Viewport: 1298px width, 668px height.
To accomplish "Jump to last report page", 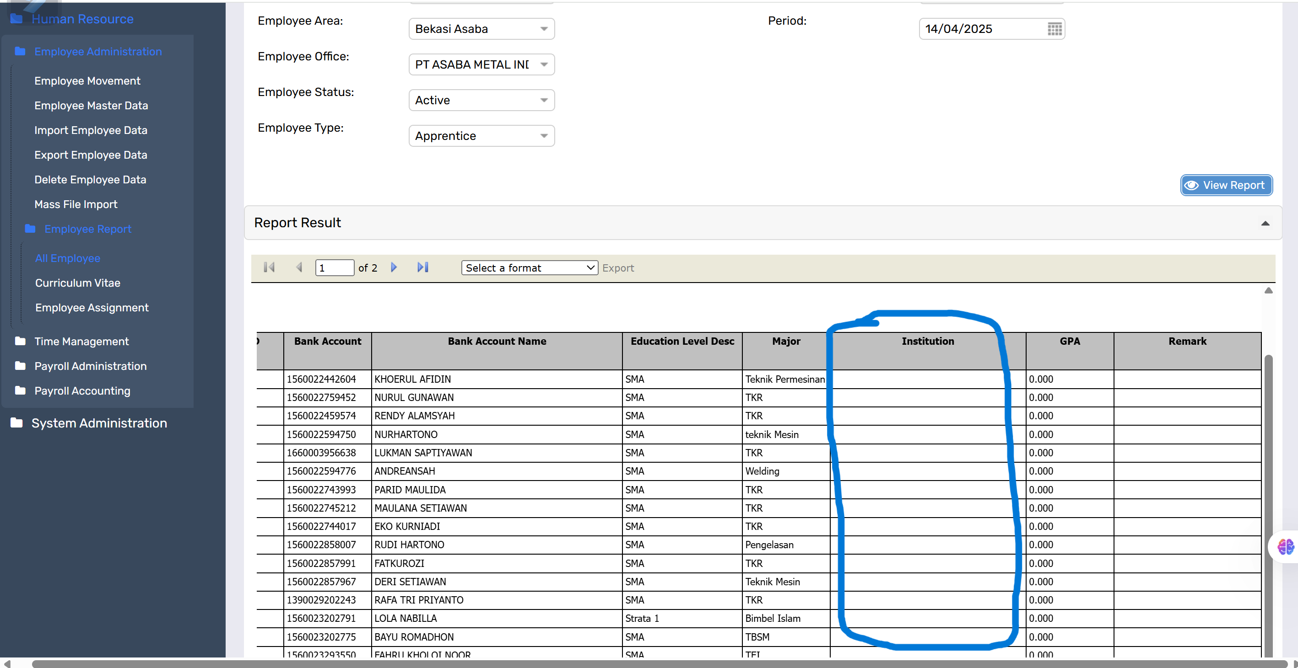I will (x=423, y=267).
